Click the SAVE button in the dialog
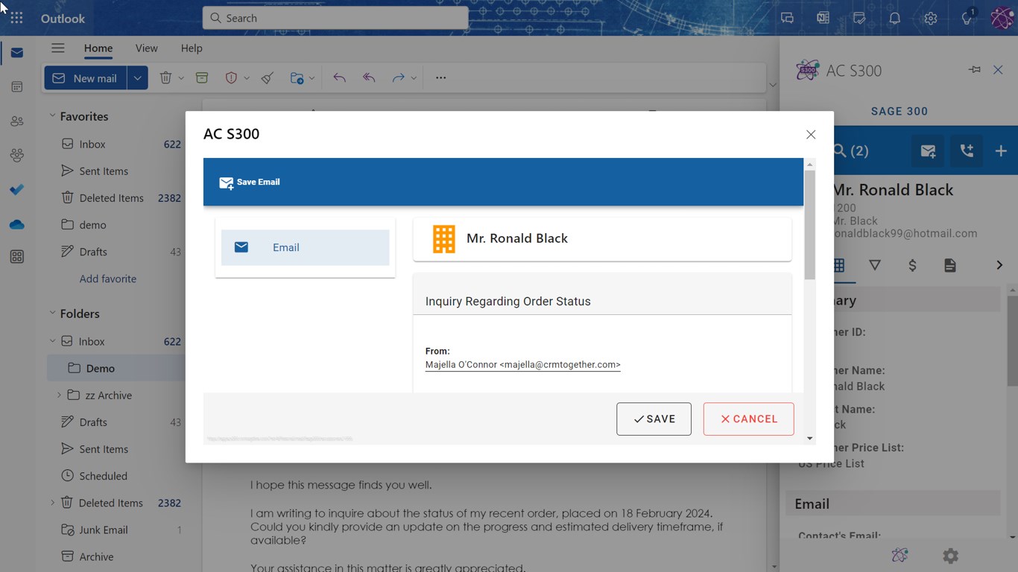This screenshot has width=1018, height=572. (654, 419)
